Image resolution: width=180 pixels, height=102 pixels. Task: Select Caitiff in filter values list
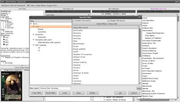tap(75, 52)
